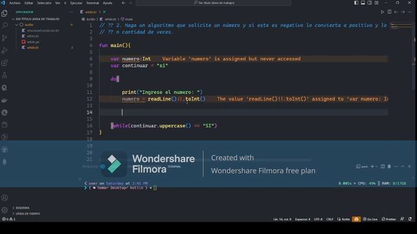Open the Editar menu
The height and width of the screenshot is (234, 417).
point(29,3)
